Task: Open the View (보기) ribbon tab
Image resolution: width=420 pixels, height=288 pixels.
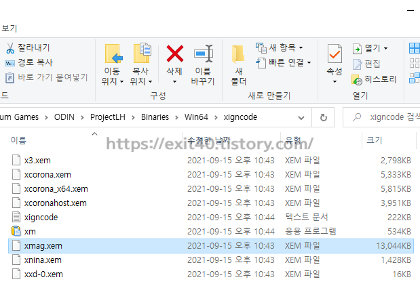Action: click(9, 28)
